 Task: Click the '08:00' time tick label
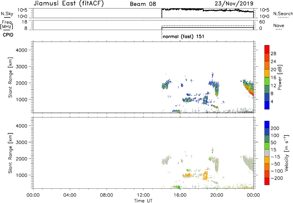pos(107,195)
